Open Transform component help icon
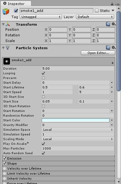 pos(108,24)
